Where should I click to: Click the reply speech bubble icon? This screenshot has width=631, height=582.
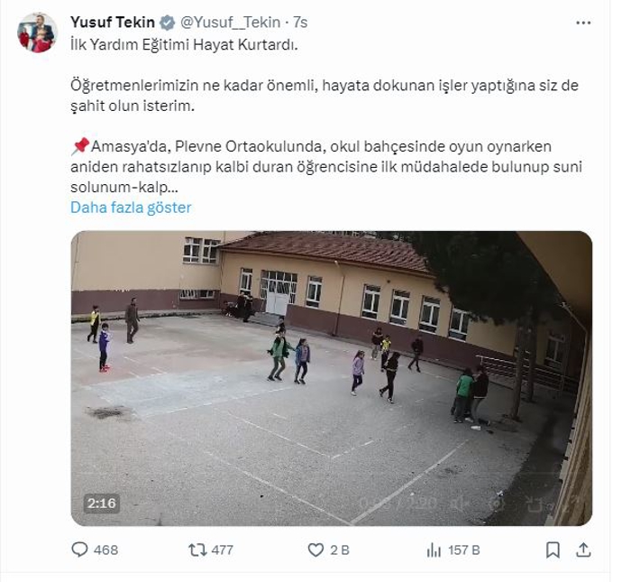tap(79, 550)
